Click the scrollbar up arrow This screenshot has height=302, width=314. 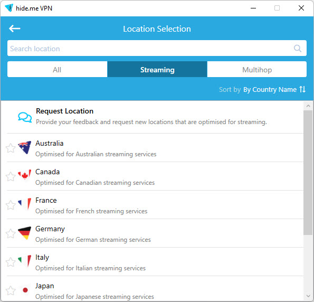tap(308, 106)
